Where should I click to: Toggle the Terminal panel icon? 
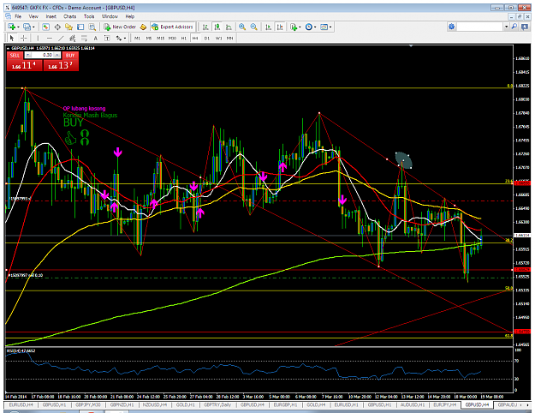click(x=80, y=27)
